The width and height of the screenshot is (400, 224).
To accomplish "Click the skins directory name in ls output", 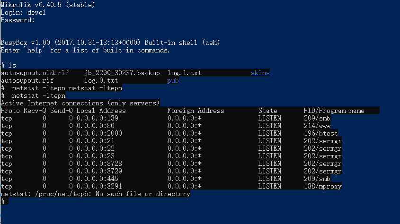I will coord(260,73).
